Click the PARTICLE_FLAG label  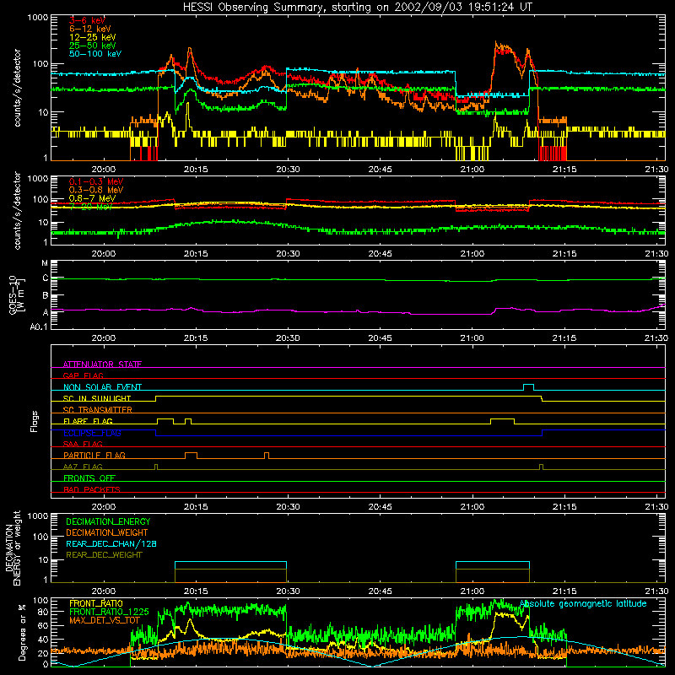click(94, 456)
